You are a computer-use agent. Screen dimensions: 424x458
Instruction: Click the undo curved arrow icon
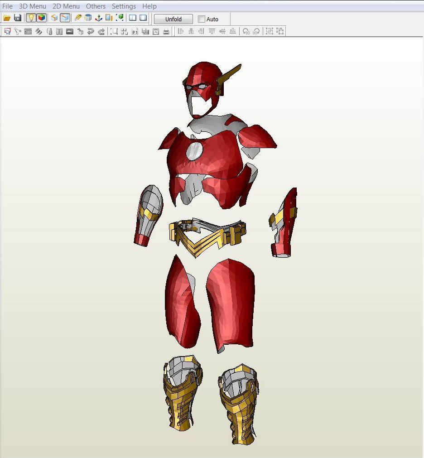coord(91,31)
